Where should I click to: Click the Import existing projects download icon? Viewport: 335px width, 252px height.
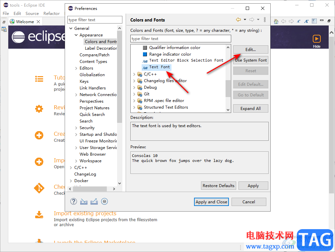[39, 215]
